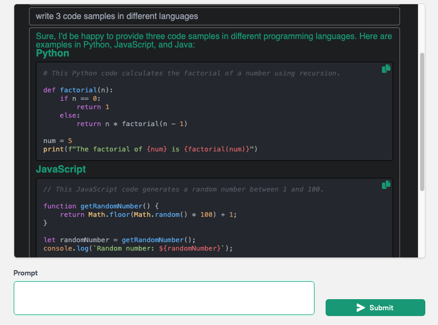Copy the JavaScript code block

point(386,185)
